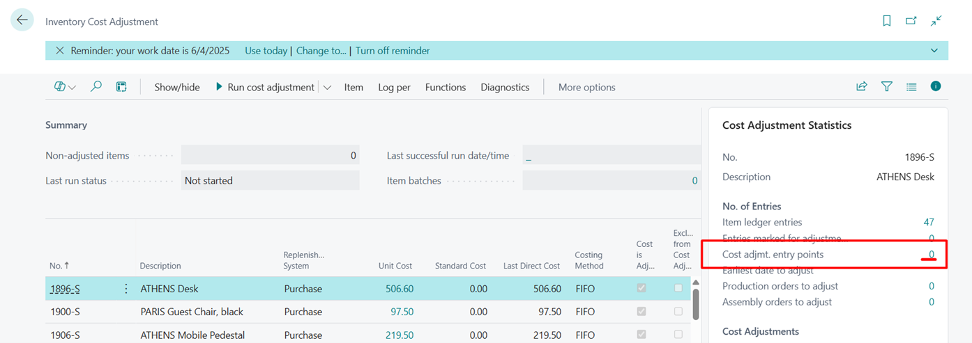The image size is (972, 343).
Task: Open the share icon in the toolbar
Action: 862,86
